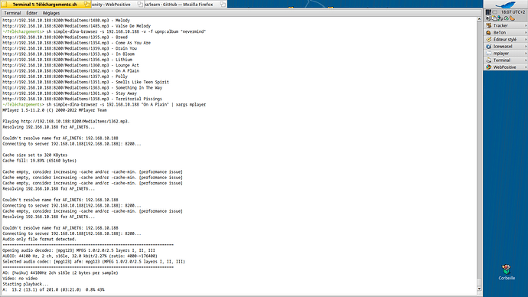Click the 'Valse De Melody' line
This screenshot has width=528, height=297.
pyautogui.click(x=77, y=26)
